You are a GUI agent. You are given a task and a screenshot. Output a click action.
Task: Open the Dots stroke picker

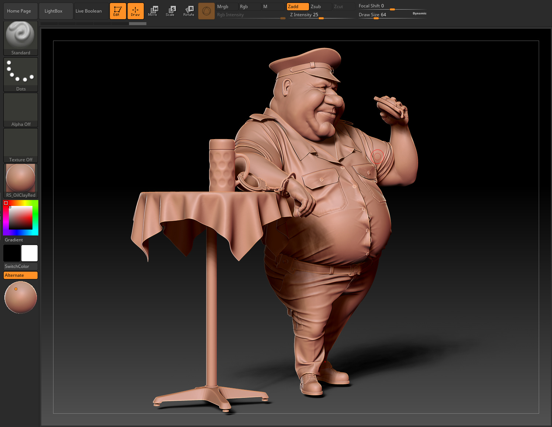point(21,75)
